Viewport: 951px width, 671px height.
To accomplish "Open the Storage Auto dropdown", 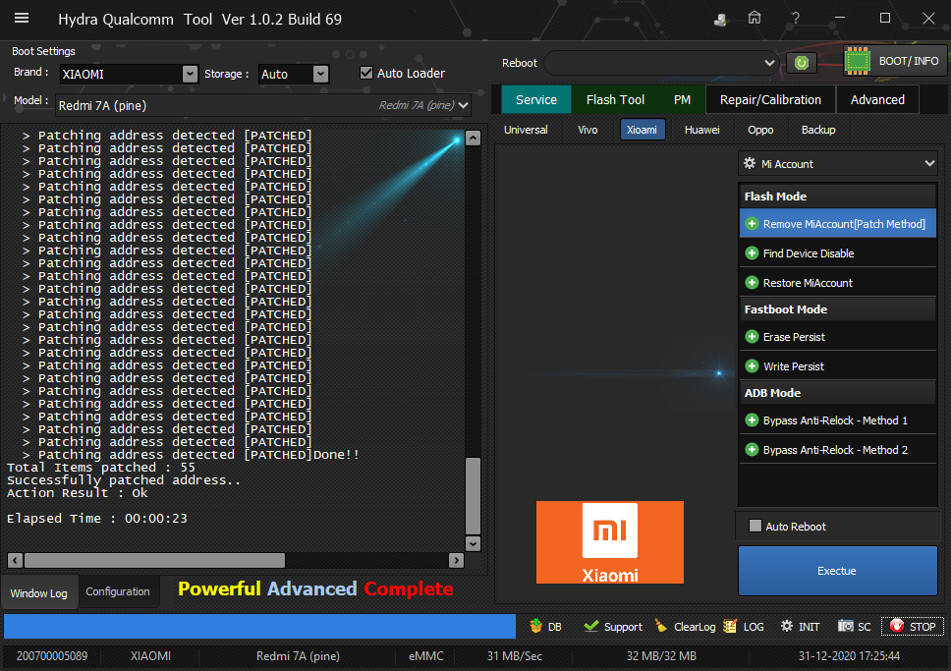I will tap(321, 74).
